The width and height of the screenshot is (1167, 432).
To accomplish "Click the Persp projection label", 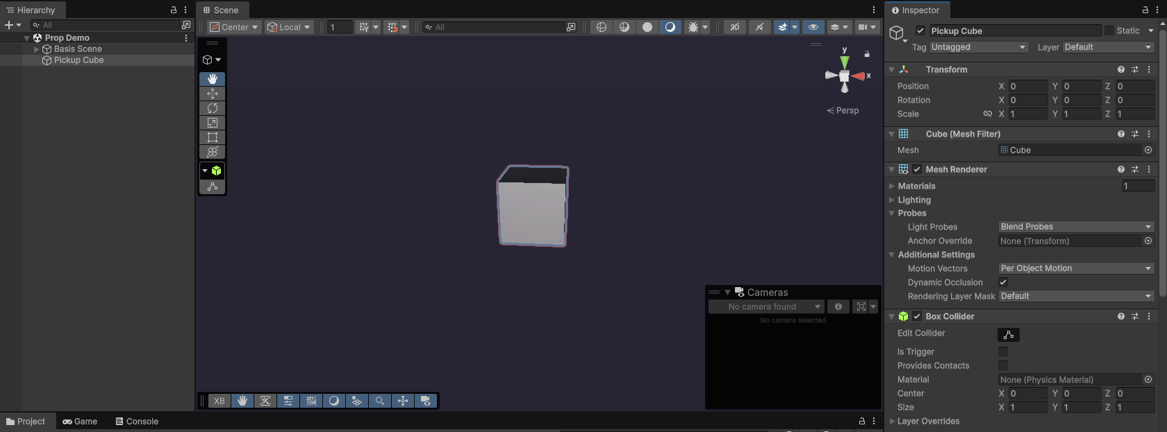I will 847,111.
